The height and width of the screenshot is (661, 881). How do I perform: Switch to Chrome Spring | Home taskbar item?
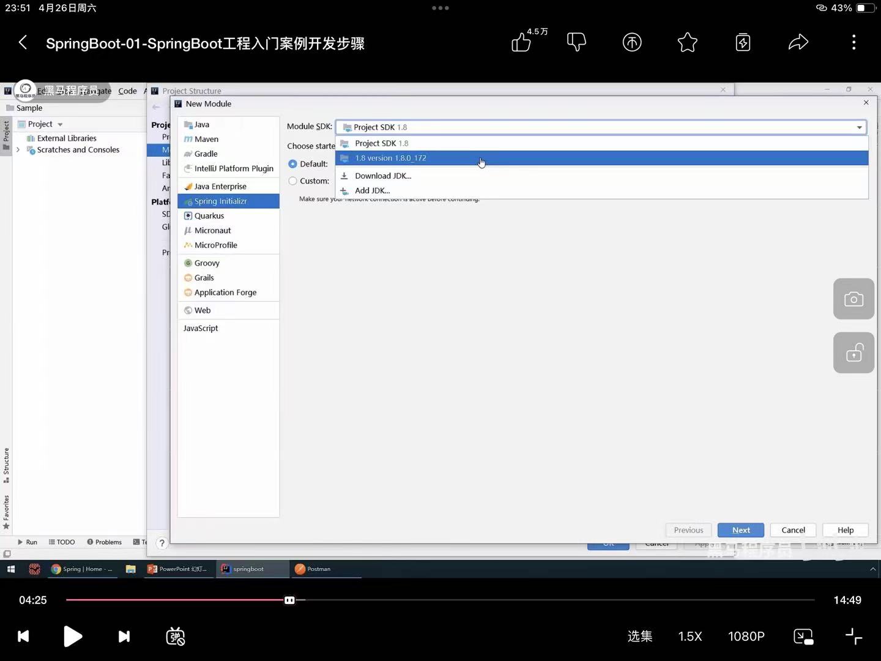83,569
